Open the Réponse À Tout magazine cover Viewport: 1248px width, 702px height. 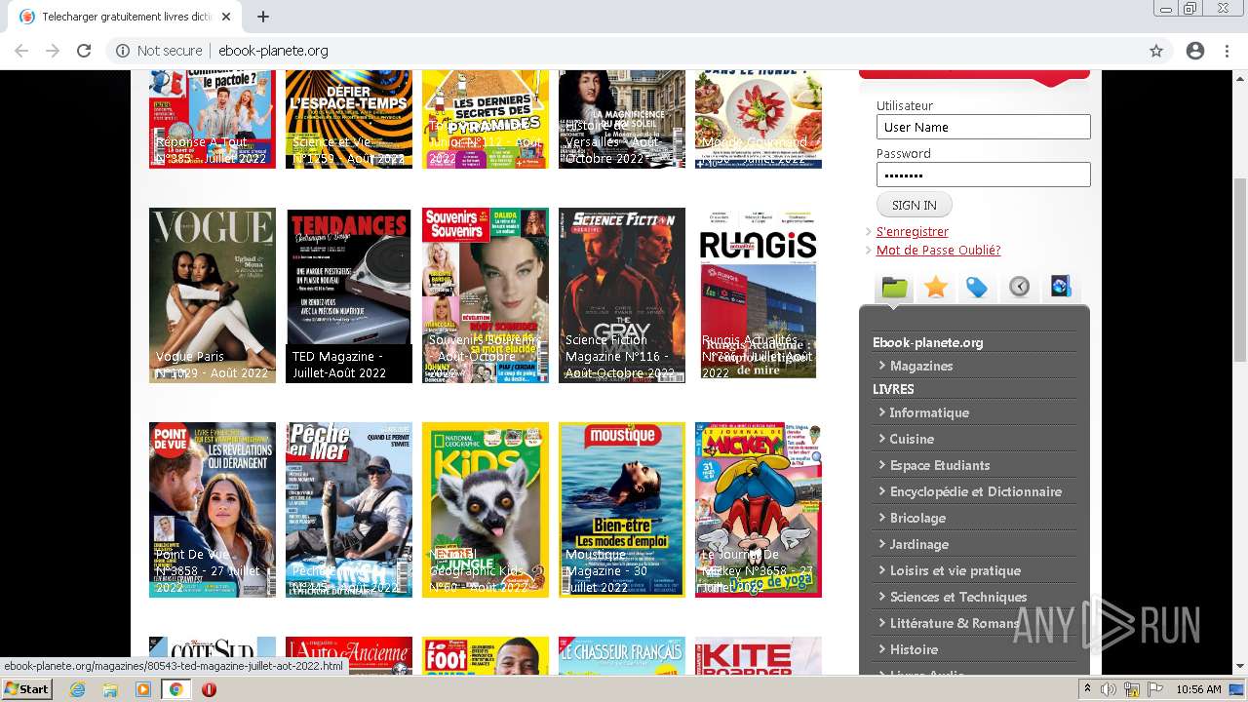(213, 119)
